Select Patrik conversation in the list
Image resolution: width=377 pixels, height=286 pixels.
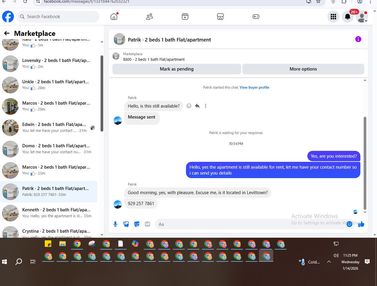[x=49, y=192]
